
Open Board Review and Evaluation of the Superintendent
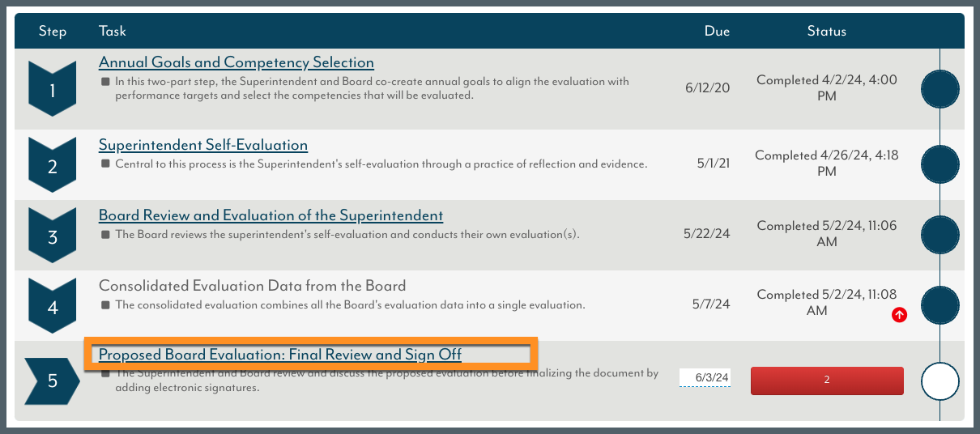tap(271, 215)
